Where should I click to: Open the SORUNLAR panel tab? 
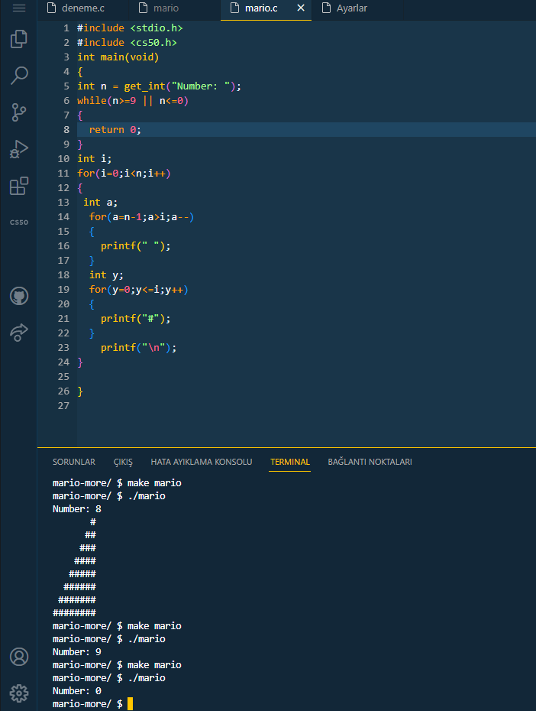74,462
